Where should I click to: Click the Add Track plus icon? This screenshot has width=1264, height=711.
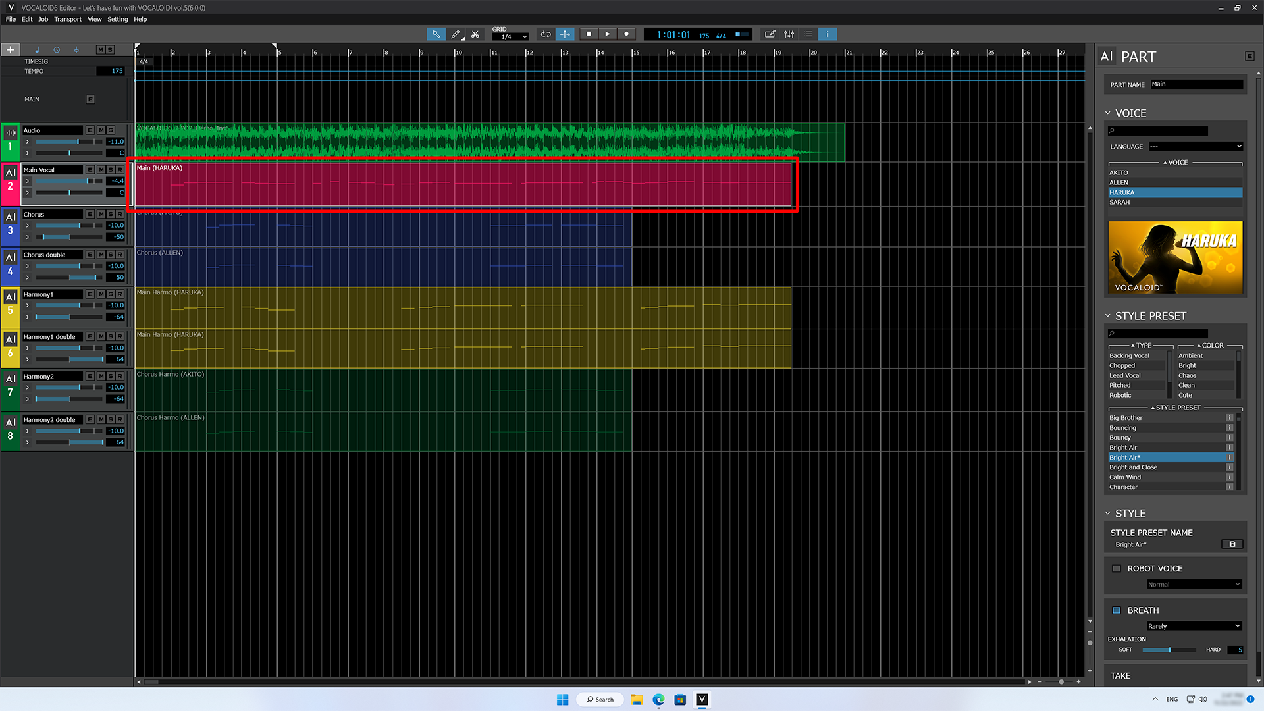(10, 49)
